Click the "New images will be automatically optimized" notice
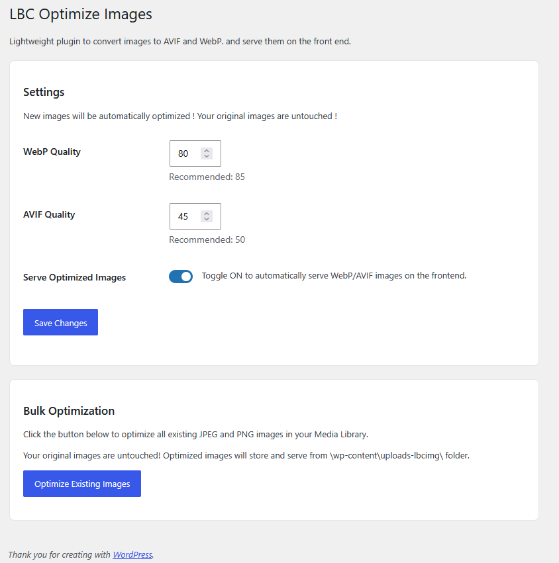This screenshot has width=559, height=563. [x=180, y=116]
